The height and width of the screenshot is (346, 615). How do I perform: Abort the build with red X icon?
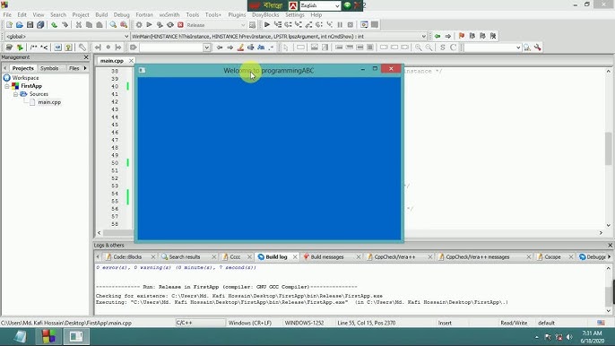click(x=180, y=25)
